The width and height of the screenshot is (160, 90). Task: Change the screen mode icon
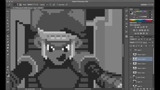coord(8,82)
